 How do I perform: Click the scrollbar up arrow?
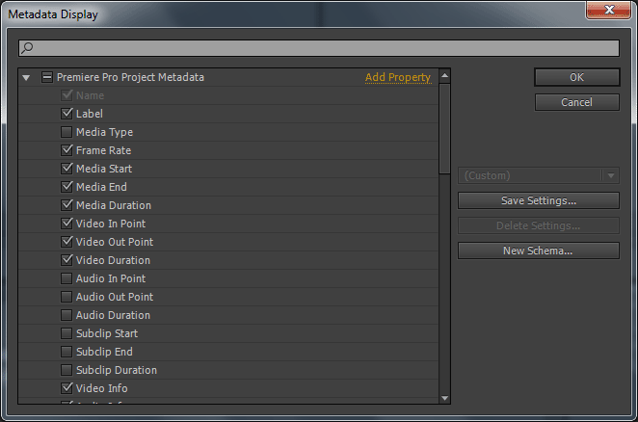click(x=444, y=76)
